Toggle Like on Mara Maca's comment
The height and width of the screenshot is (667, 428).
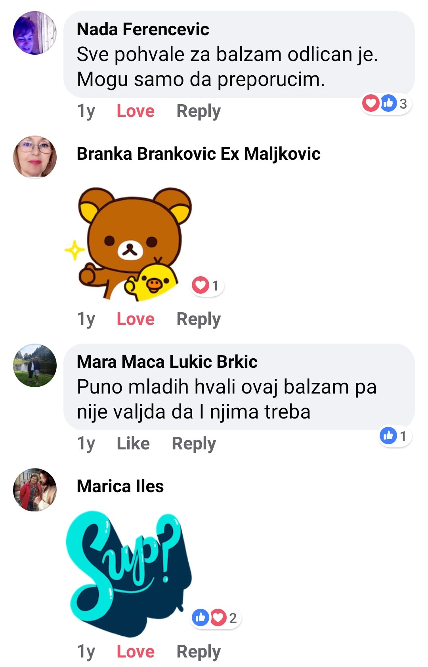133,443
